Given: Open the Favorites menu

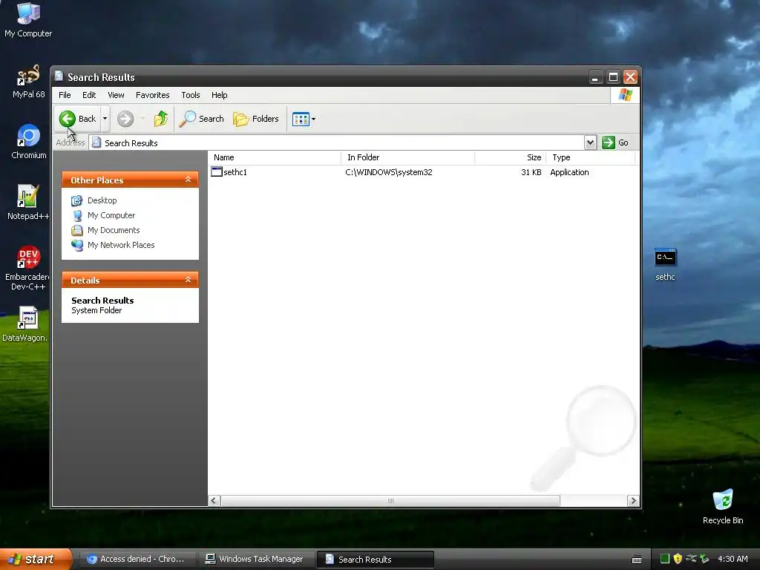Looking at the screenshot, I should pos(153,95).
